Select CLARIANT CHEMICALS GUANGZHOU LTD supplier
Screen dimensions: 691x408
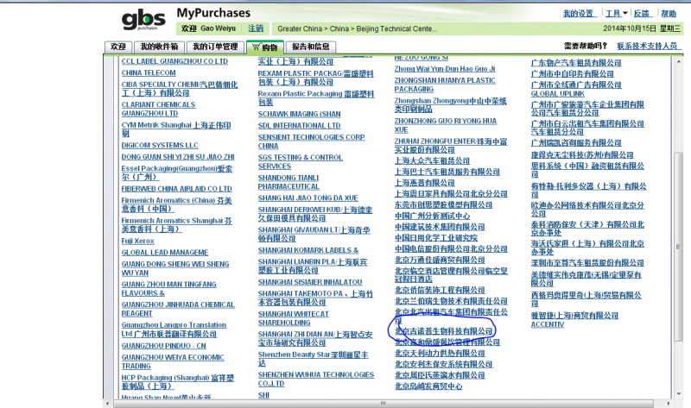[x=158, y=109]
